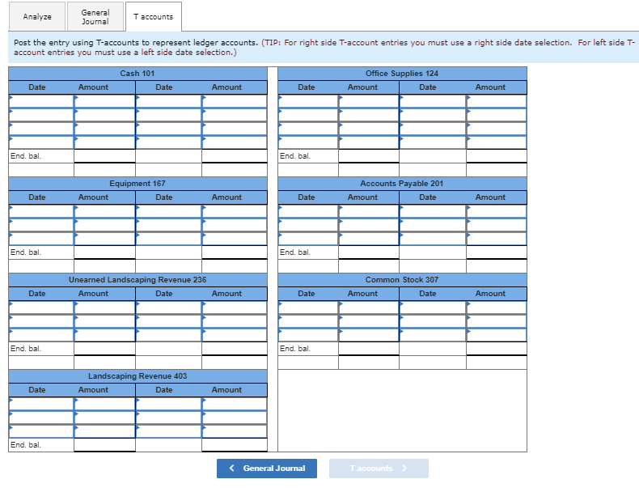Open first right date dropdown in Equipment 167
Viewport: 639px width, 492px height.
click(x=168, y=211)
